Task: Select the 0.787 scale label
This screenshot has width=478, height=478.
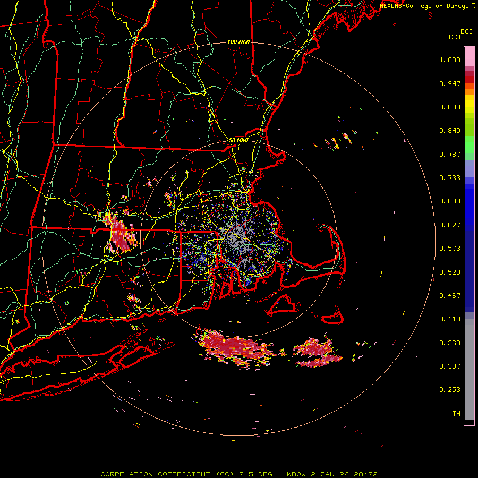Action: pos(450,154)
